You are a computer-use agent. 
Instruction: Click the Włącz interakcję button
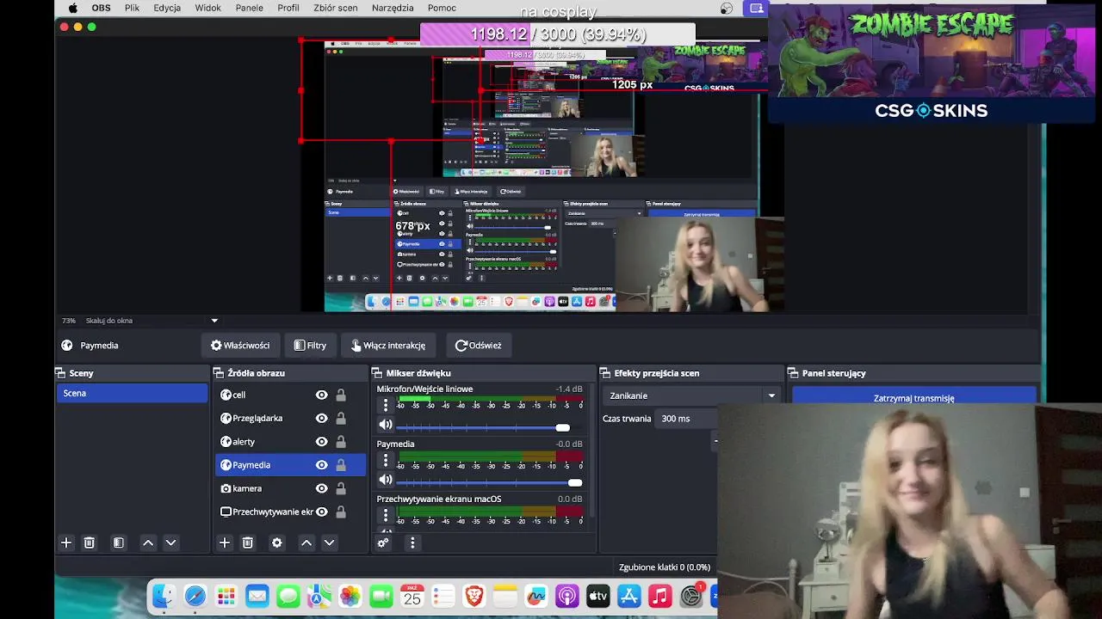coord(388,346)
